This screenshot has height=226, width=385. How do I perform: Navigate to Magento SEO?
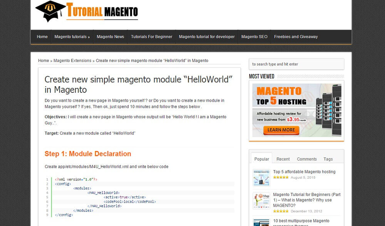(254, 37)
